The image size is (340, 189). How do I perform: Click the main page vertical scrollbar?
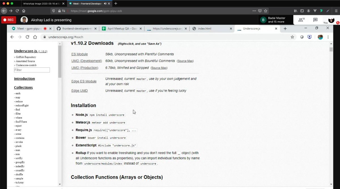click(331, 49)
